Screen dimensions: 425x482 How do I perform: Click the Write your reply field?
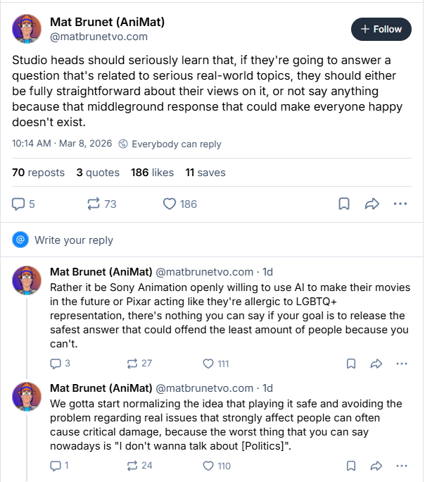[212, 240]
